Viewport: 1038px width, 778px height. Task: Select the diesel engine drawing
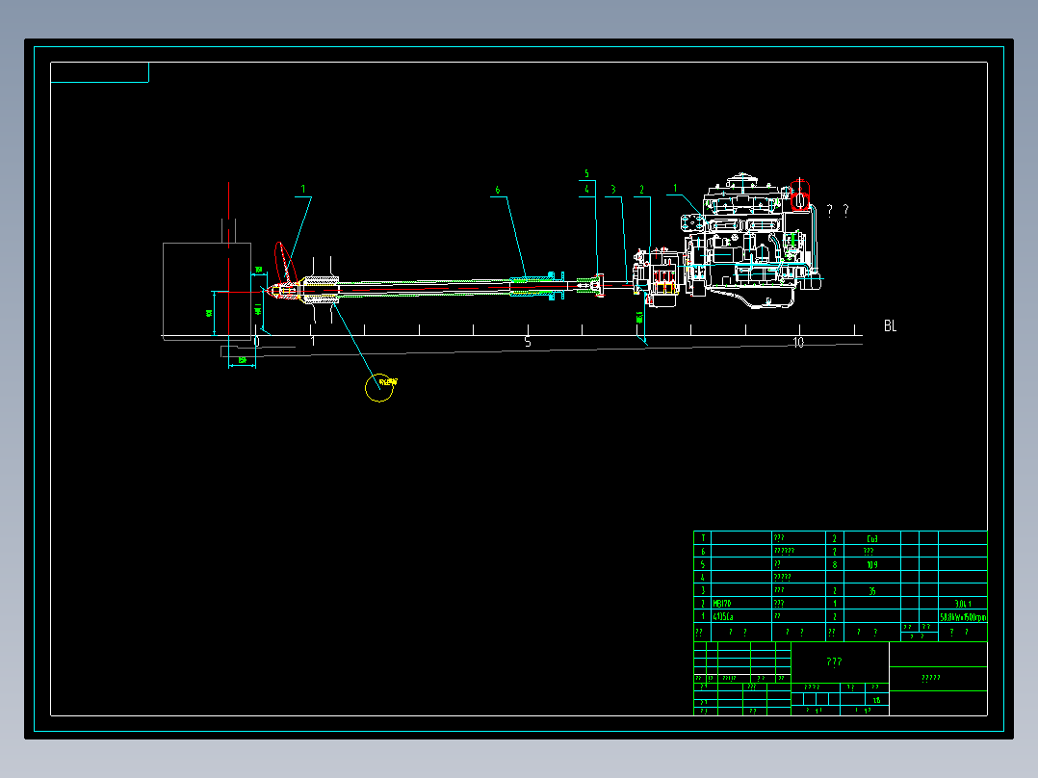751,242
